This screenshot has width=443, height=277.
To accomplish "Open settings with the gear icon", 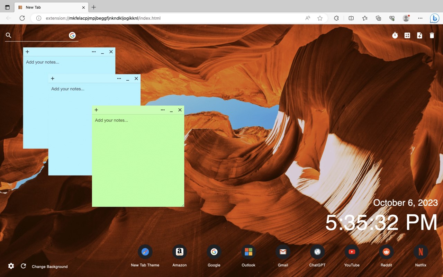I will pyautogui.click(x=11, y=266).
